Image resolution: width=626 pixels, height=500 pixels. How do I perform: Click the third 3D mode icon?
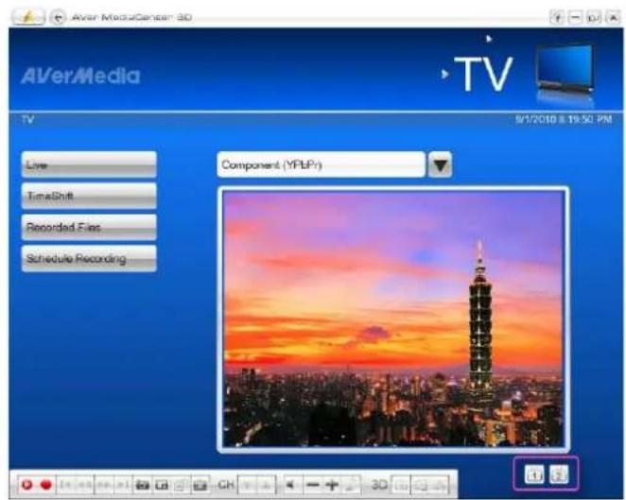pyautogui.click(x=440, y=486)
